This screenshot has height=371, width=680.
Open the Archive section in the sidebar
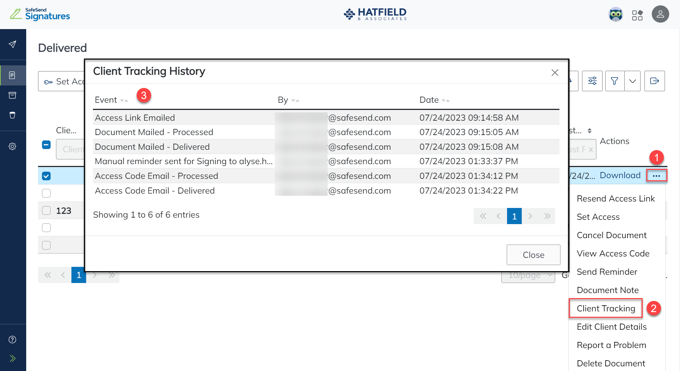pyautogui.click(x=13, y=95)
